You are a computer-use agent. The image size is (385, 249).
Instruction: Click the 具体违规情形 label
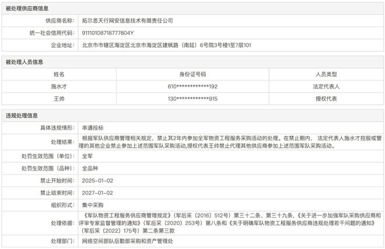pyautogui.click(x=57, y=128)
